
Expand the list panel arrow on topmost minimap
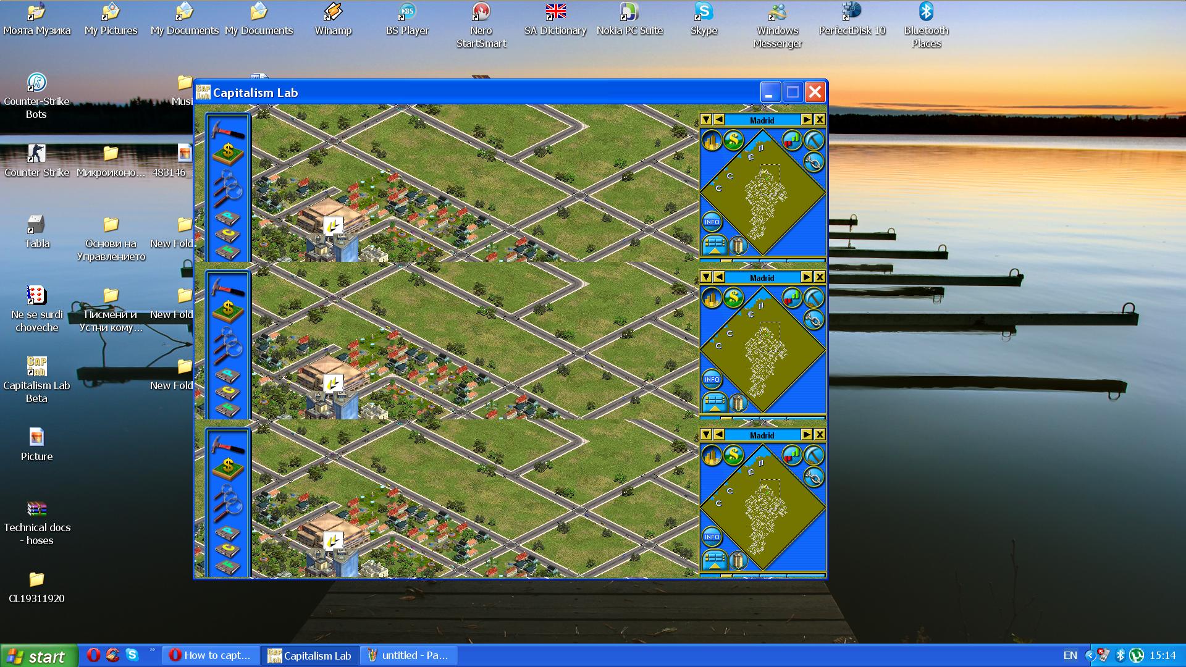715,245
